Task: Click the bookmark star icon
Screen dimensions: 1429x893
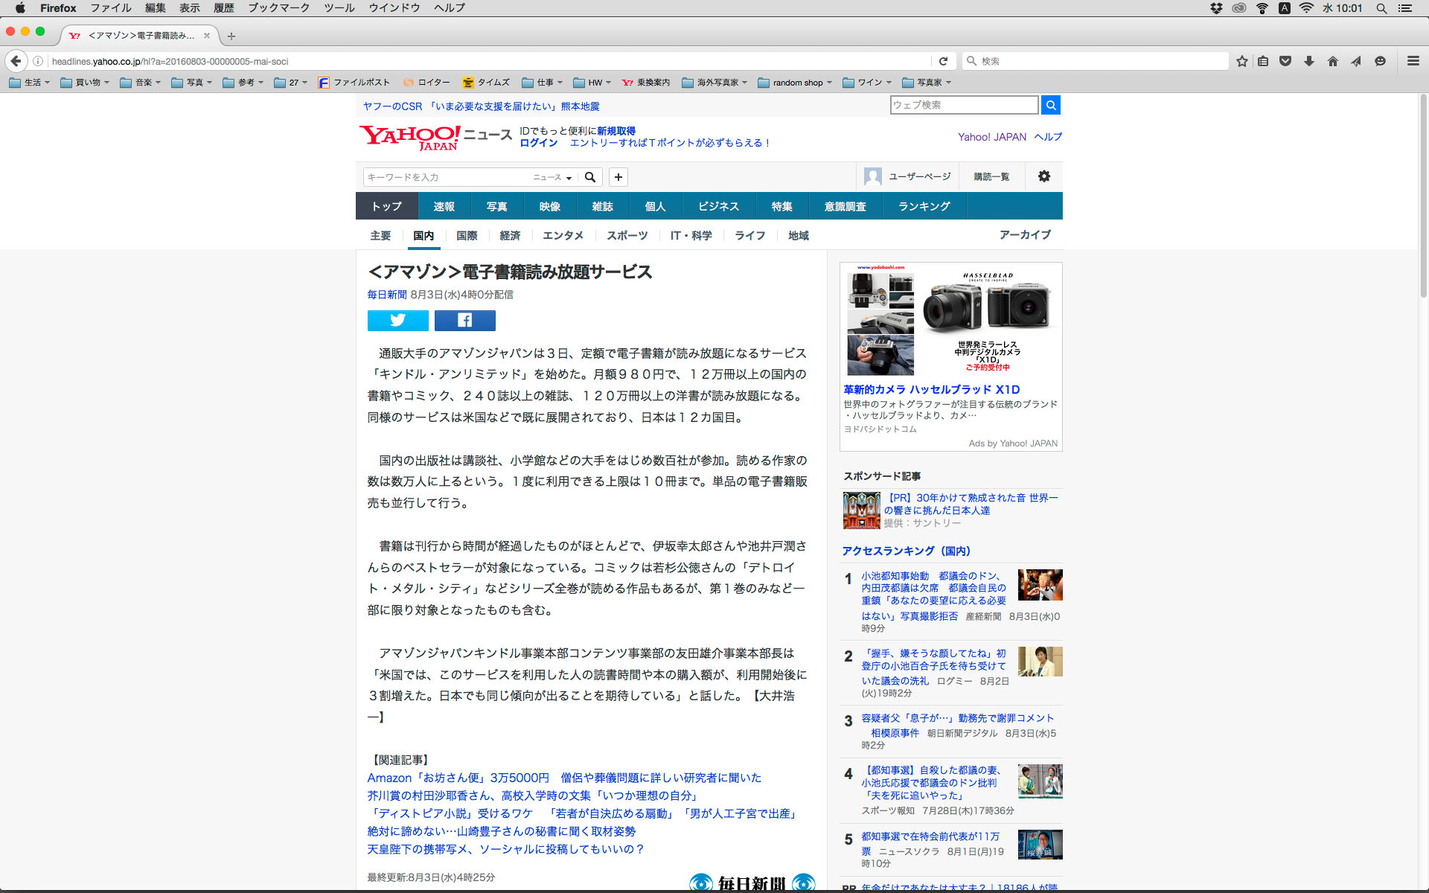Action: point(1241,61)
